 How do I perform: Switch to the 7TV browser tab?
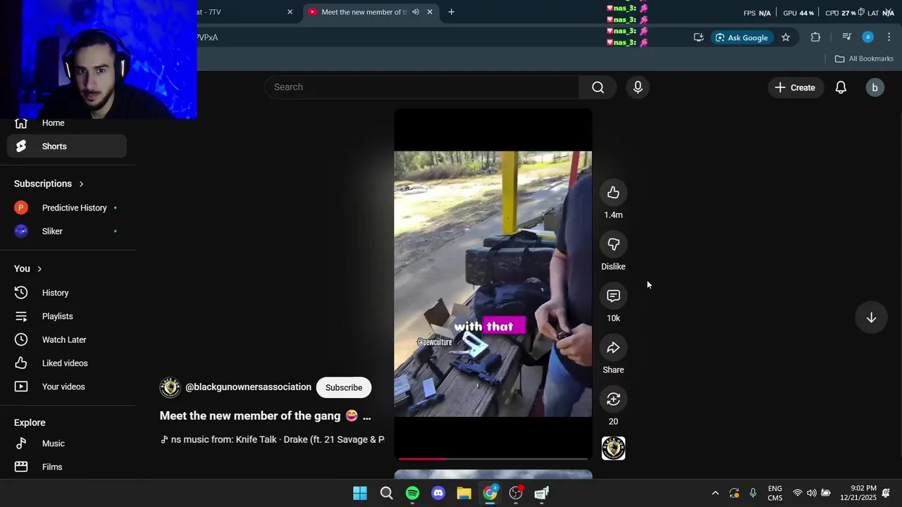point(240,12)
